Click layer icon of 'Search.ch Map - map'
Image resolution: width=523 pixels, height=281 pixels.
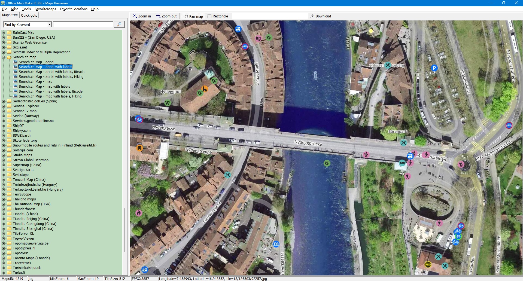(15, 81)
